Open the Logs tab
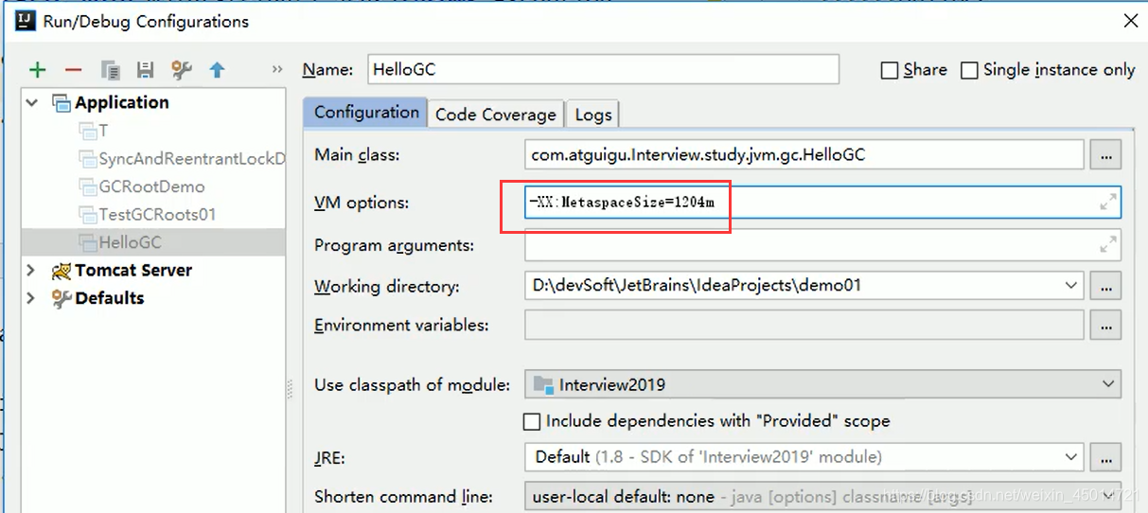1148x513 pixels. [593, 115]
